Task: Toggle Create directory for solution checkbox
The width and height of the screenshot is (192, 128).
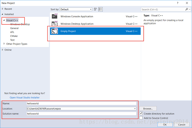Action: [141, 113]
